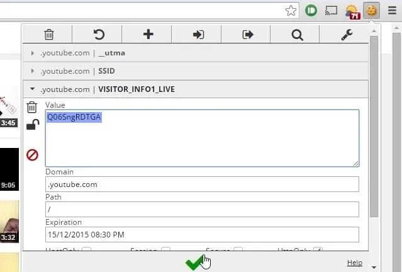Click inside the Value text area

(202, 138)
